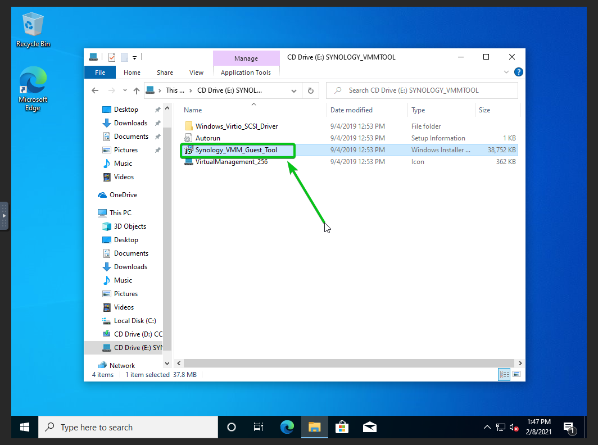598x445 pixels.
Task: Click the horizontal scrollbar in file list
Action: [x=348, y=364]
